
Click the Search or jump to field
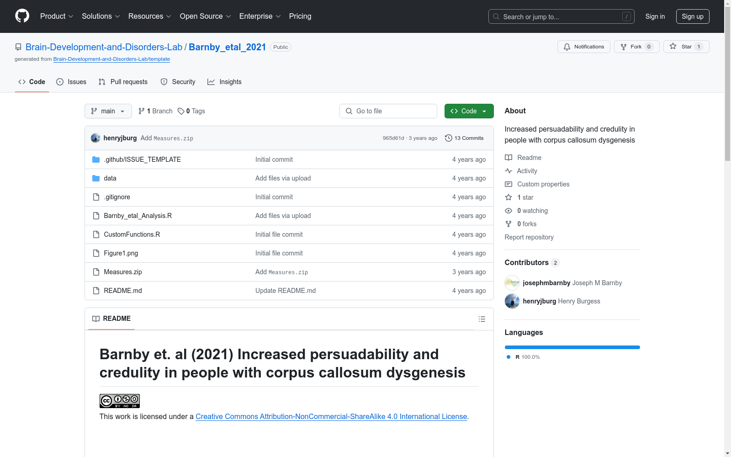click(x=561, y=16)
